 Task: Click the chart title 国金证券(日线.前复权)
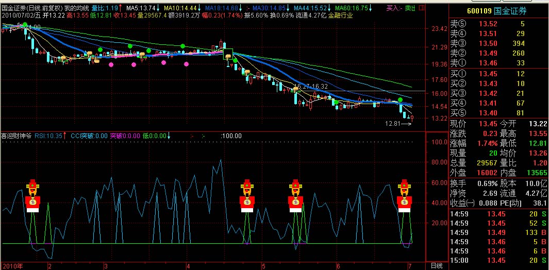(32, 7)
